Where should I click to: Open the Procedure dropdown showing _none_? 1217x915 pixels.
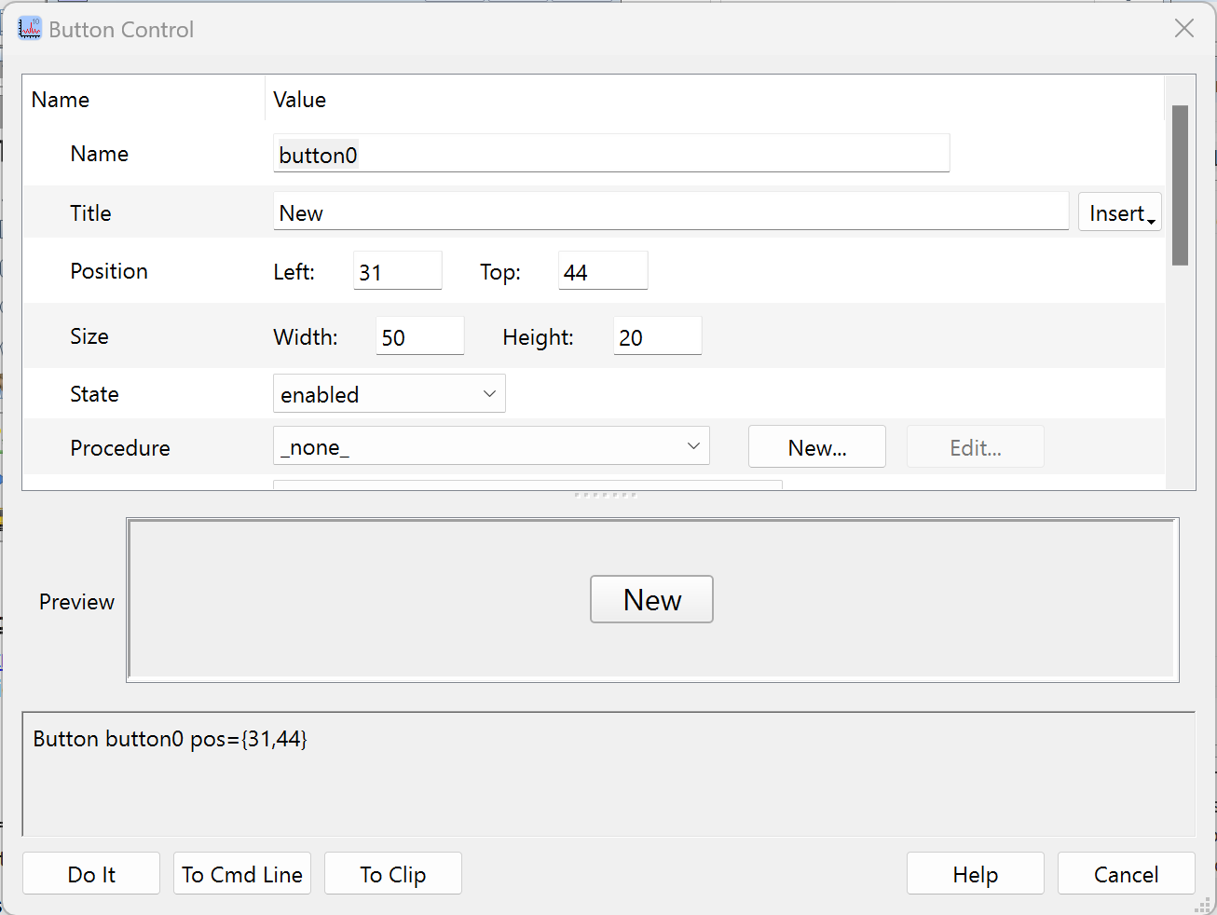pyautogui.click(x=491, y=447)
